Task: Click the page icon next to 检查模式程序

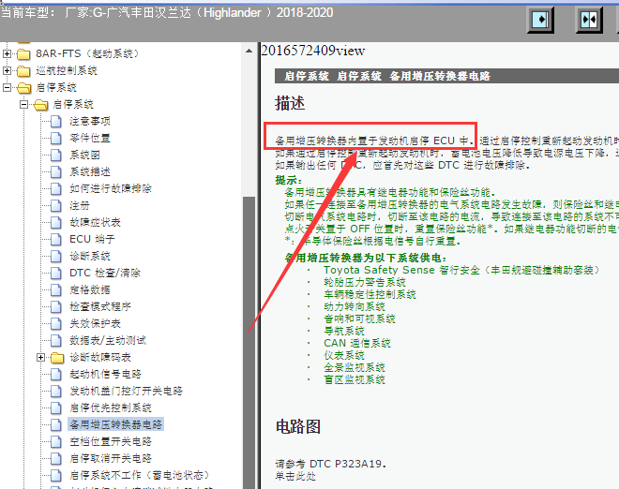Action: (x=56, y=307)
